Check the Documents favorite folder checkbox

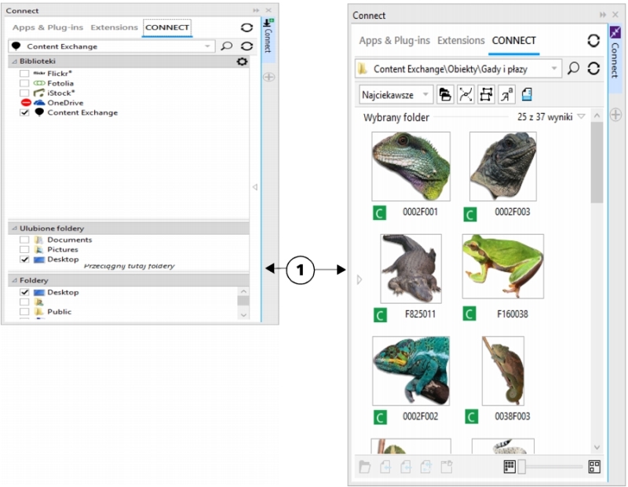click(25, 240)
